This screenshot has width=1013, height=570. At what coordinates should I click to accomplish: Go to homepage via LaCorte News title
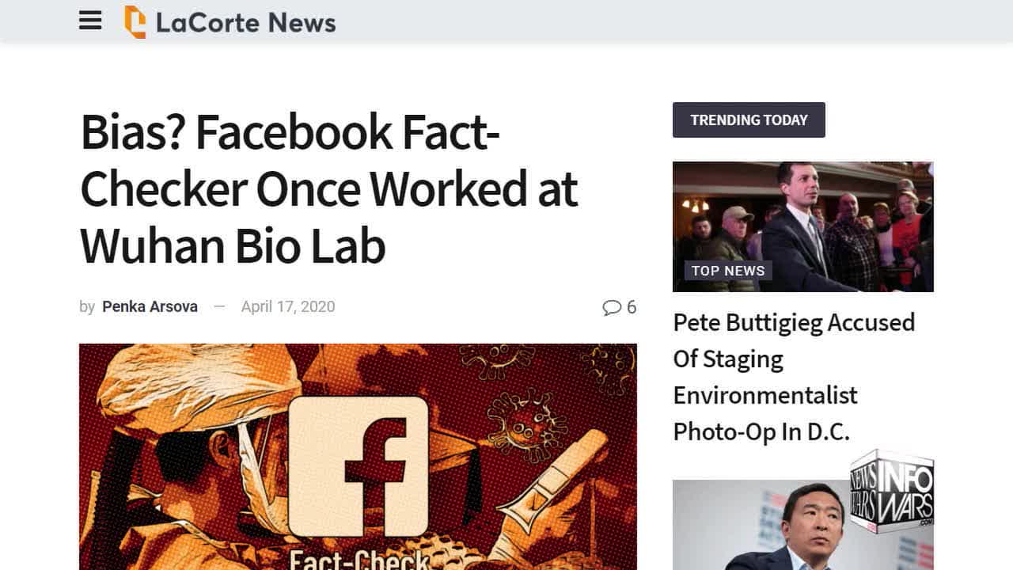click(245, 22)
